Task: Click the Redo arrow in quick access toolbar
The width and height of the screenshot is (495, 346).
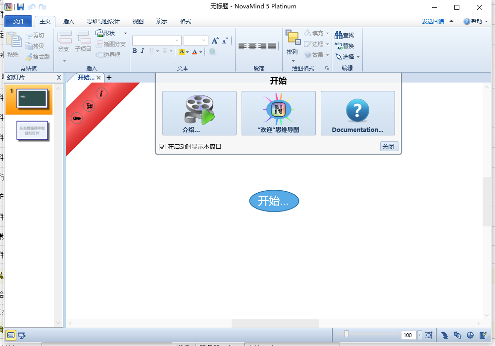Action: click(x=42, y=6)
